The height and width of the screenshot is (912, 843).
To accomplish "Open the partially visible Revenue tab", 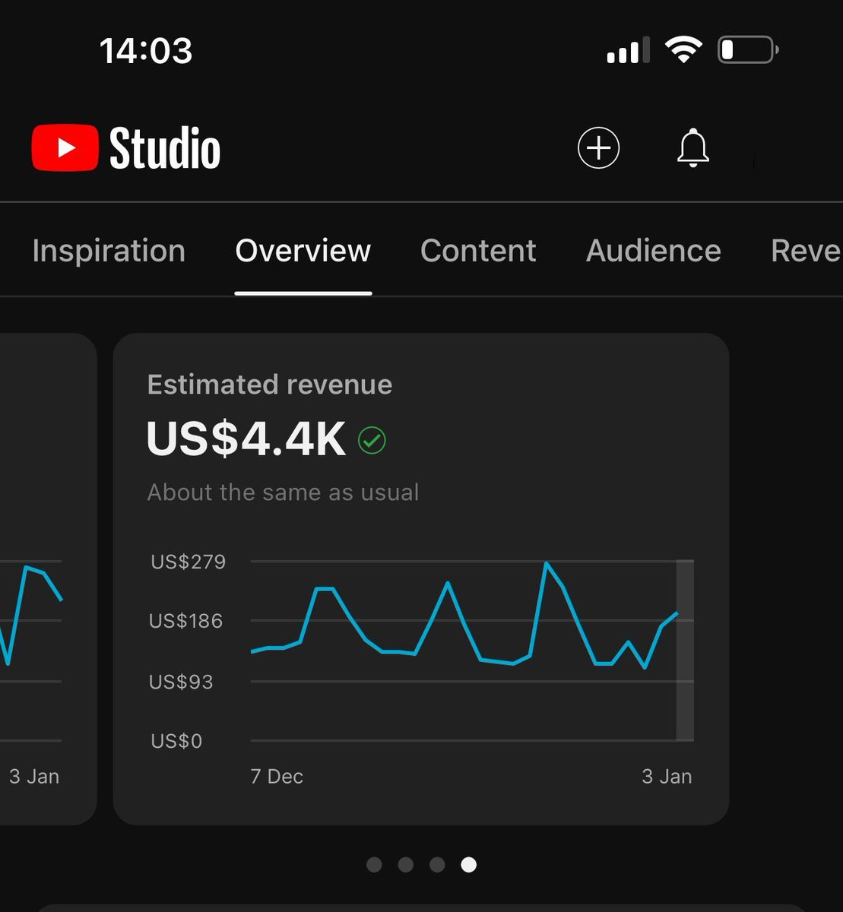I will pos(806,251).
